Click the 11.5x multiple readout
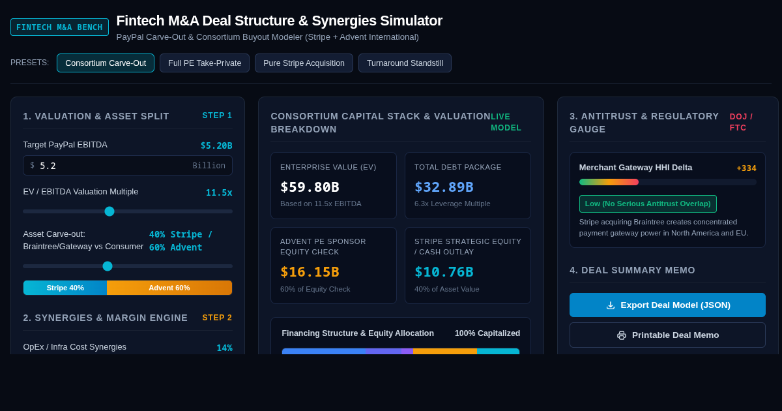The image size is (782, 411). pos(219,192)
